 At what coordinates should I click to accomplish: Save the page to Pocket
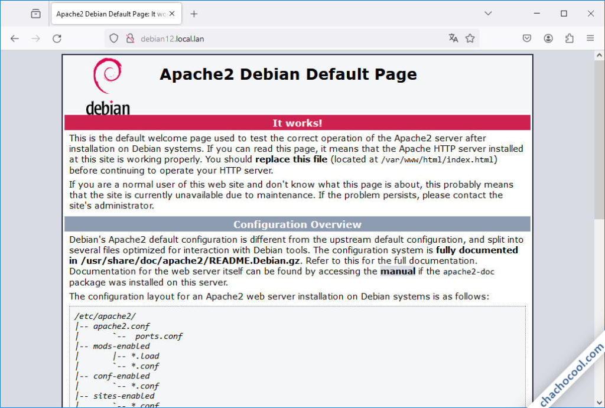tap(526, 38)
